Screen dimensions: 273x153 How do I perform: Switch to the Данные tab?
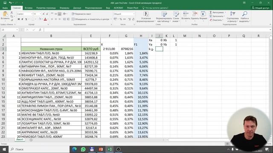pyautogui.click(x=77, y=8)
